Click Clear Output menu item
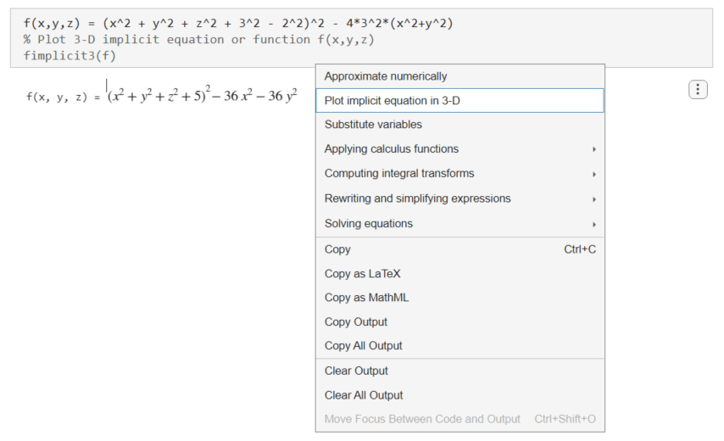Screen dimensions: 724x441 (356, 371)
